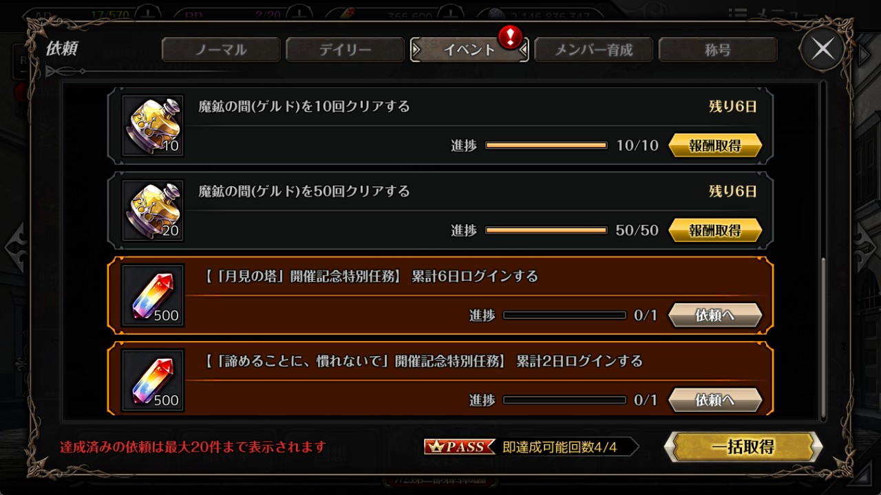This screenshot has height=495, width=881.
Task: Select the イベント tab
Action: pos(469,49)
